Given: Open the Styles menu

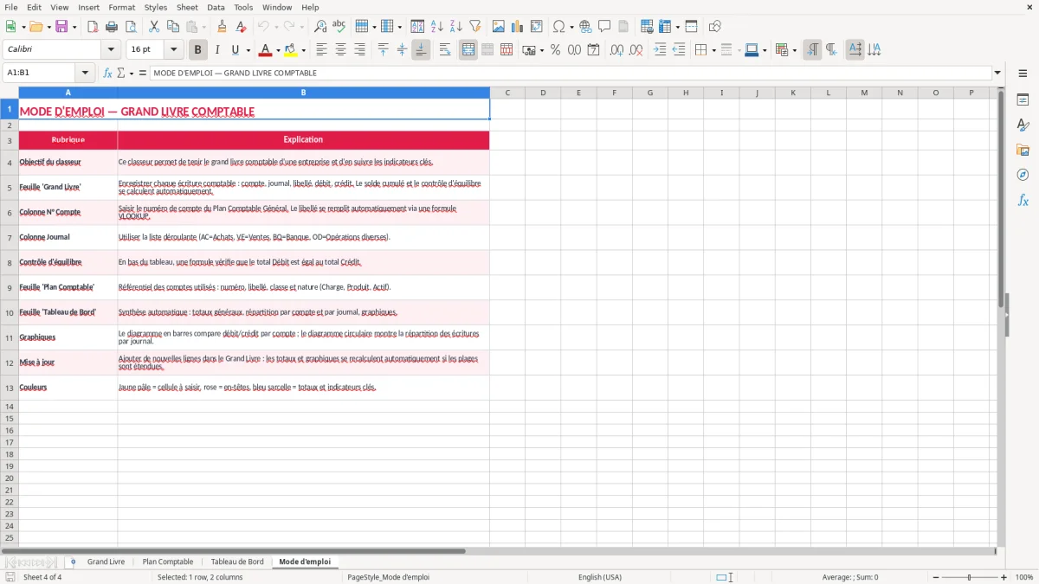Looking at the screenshot, I should (x=156, y=7).
